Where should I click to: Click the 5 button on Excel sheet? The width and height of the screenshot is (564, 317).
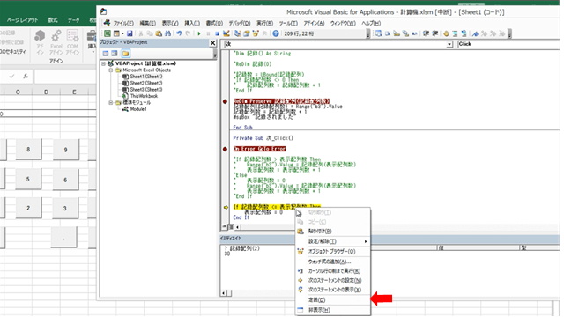pyautogui.click(x=28, y=179)
